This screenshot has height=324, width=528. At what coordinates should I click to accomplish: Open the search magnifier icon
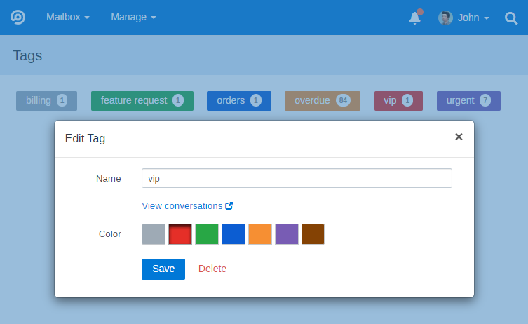pyautogui.click(x=511, y=18)
